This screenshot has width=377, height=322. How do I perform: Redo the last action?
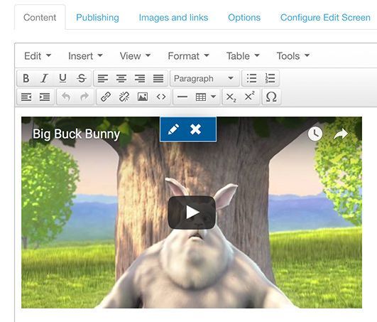[x=84, y=97]
